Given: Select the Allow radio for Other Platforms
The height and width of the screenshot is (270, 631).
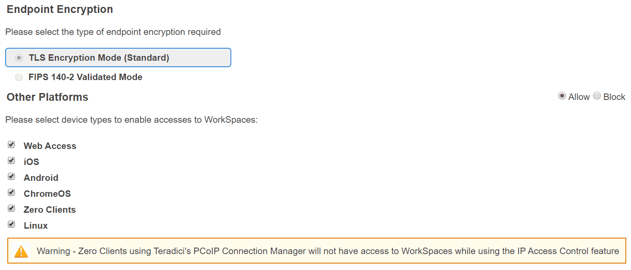Looking at the screenshot, I should (x=562, y=96).
